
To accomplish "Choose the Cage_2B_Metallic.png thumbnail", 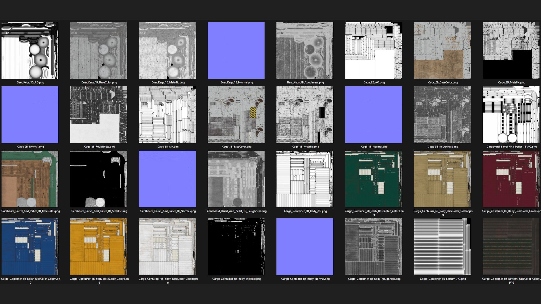I will point(511,50).
